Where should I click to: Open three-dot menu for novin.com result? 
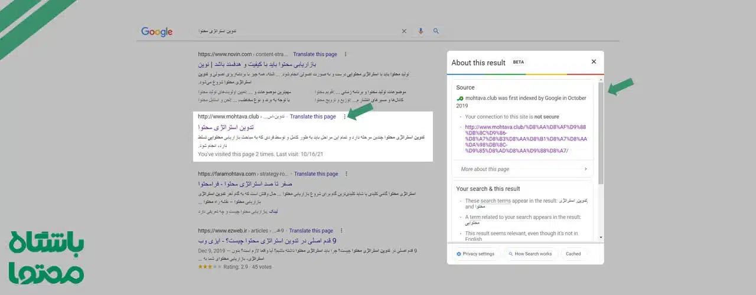point(345,54)
